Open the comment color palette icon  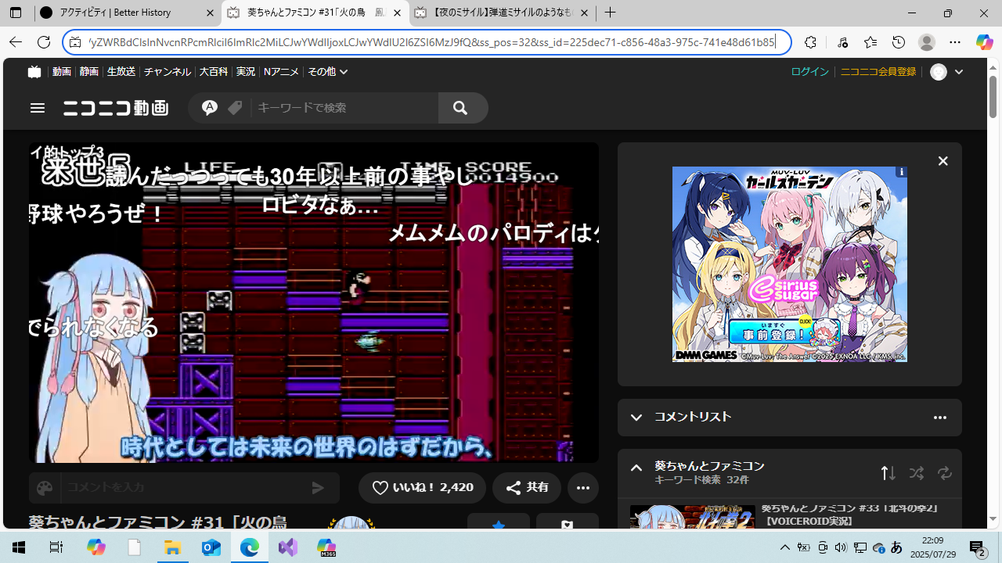[x=45, y=488]
